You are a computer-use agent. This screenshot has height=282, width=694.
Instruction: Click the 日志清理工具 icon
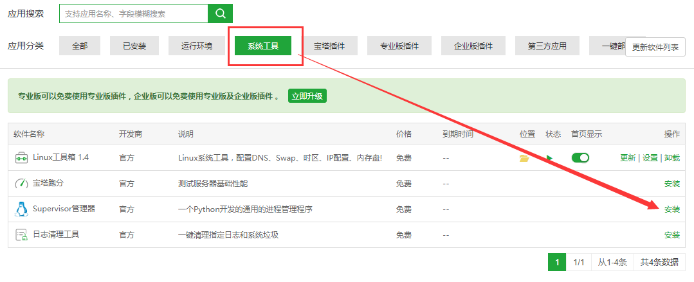click(21, 234)
